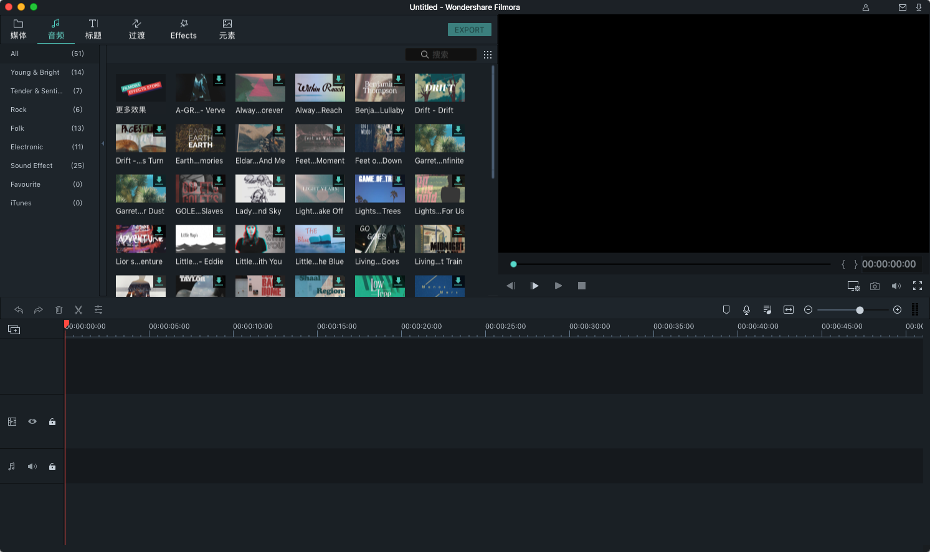Open the transitions tab (过渡)
930x552 pixels.
tap(137, 29)
